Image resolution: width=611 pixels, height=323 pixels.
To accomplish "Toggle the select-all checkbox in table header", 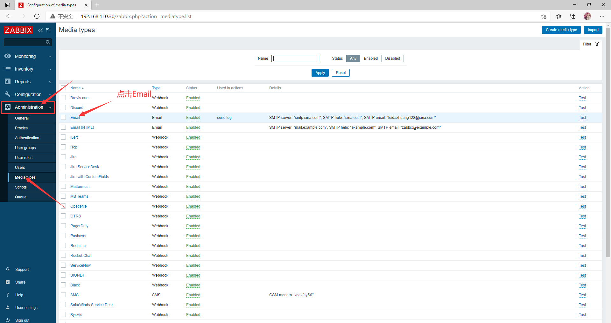I will point(64,88).
